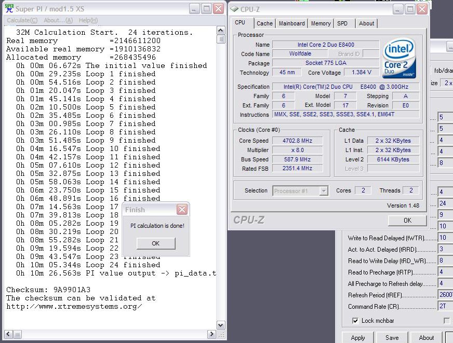Viewport: 453px width, 343px height.
Task: Click the tRRD value field
Action: [445, 249]
